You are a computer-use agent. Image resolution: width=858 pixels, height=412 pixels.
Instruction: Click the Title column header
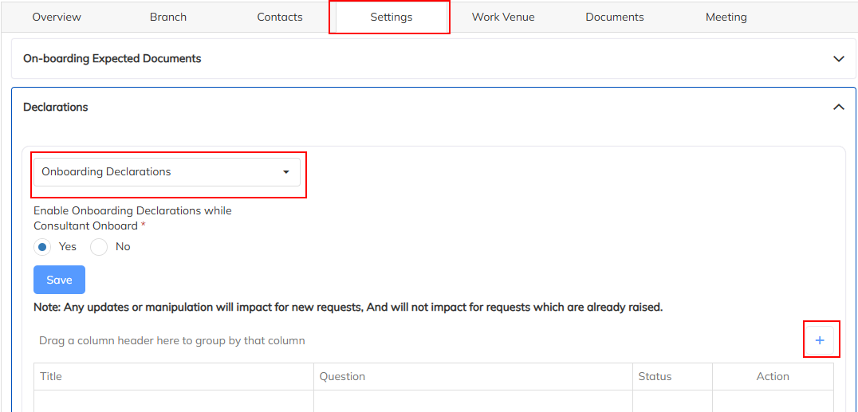51,376
